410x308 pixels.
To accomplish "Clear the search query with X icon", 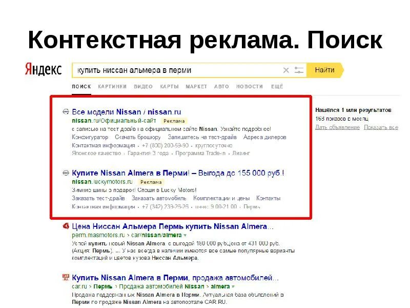I will [x=286, y=70].
